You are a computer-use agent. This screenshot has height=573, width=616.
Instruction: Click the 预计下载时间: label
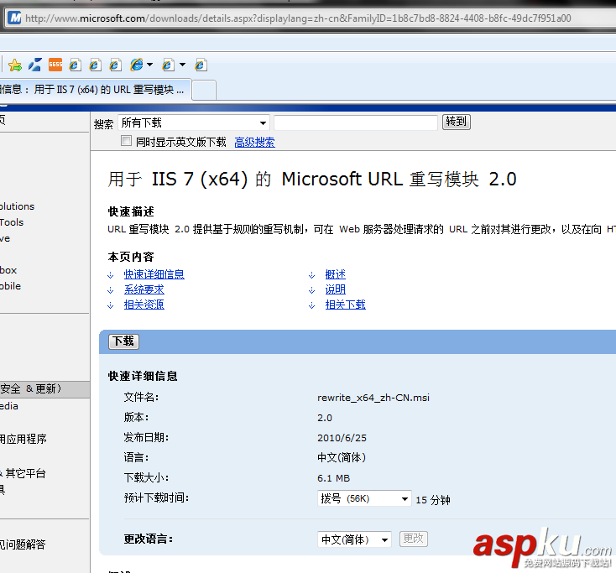[x=156, y=498]
